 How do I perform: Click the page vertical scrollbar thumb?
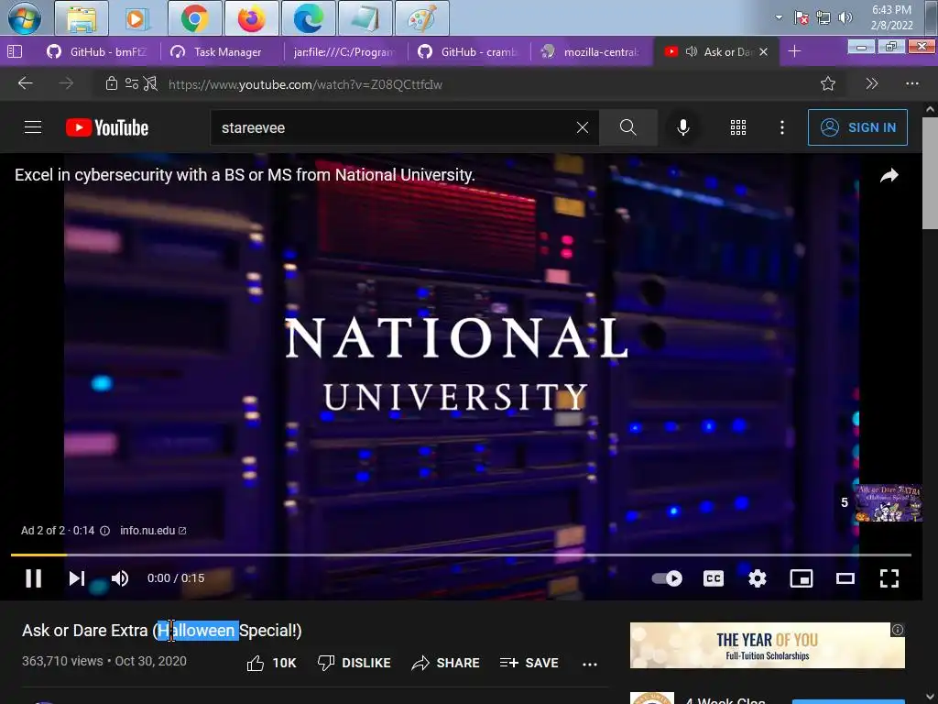931,173
